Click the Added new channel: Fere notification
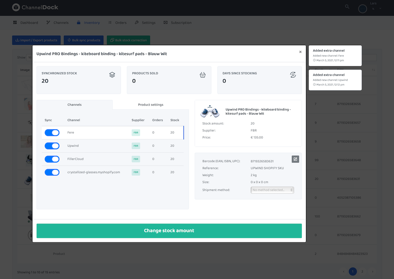Screen dimensions: 394x279 pos(335,56)
